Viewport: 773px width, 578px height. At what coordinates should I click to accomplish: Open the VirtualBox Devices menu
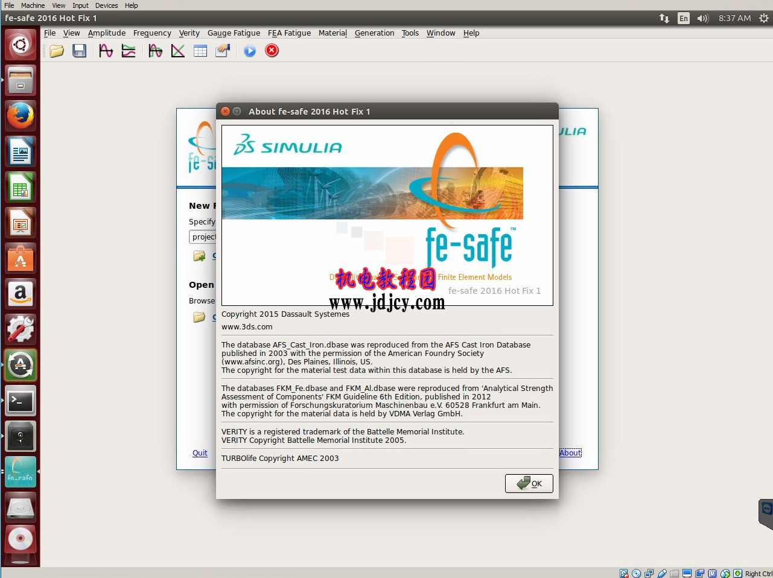pyautogui.click(x=106, y=5)
